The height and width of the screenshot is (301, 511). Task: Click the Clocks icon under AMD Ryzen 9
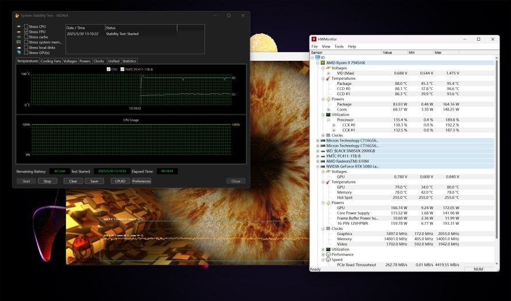[x=328, y=135]
